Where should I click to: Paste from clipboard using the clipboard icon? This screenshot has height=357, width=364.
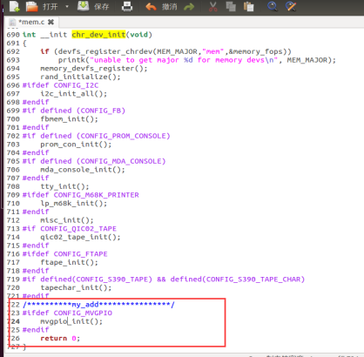pyautogui.click(x=248, y=6)
